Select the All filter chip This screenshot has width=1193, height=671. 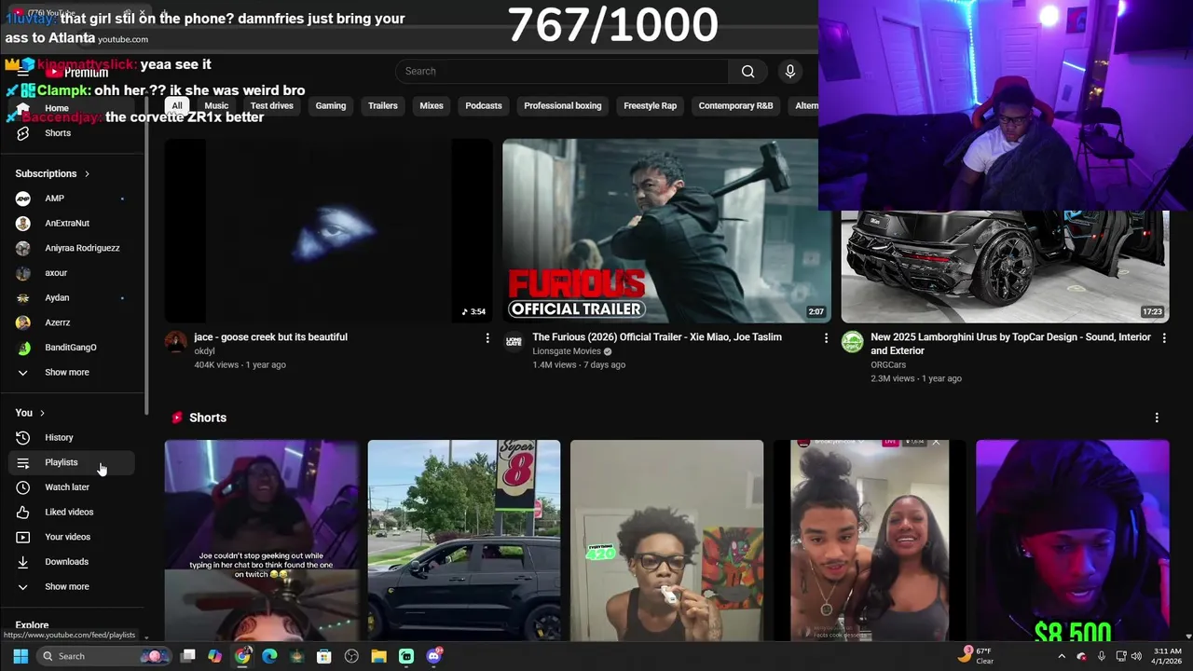click(x=177, y=106)
